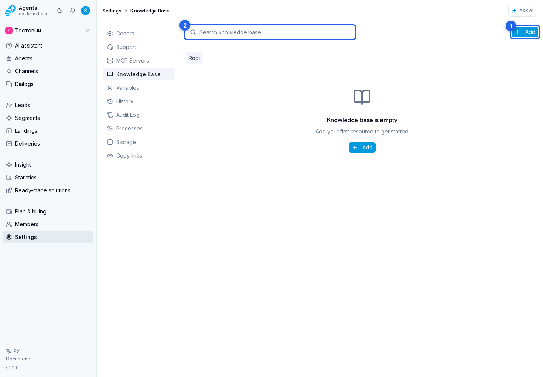Viewport: 543px width, 377px height.
Task: Toggle dark mode moon icon
Action: click(x=60, y=11)
